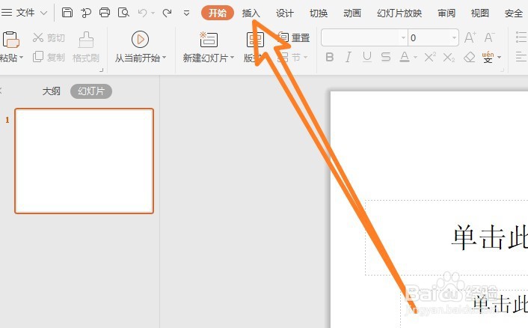Open the font group dialog launcher
This screenshot has width=528, height=328.
coord(502,70)
